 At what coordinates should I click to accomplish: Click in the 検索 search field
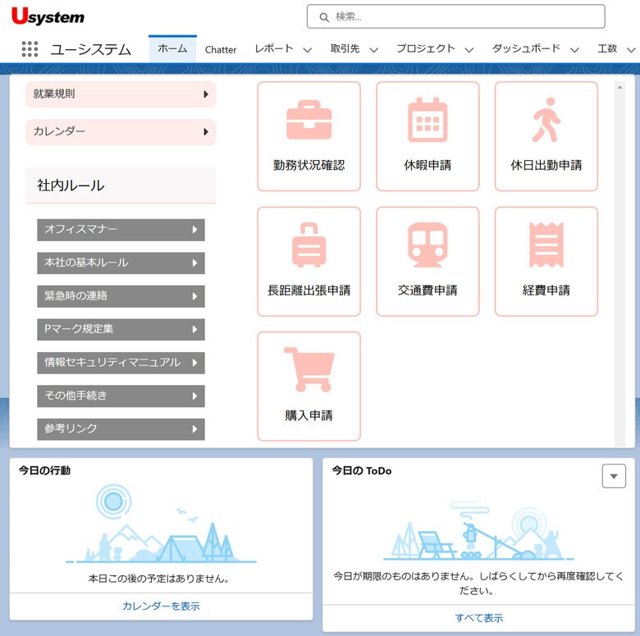(455, 16)
